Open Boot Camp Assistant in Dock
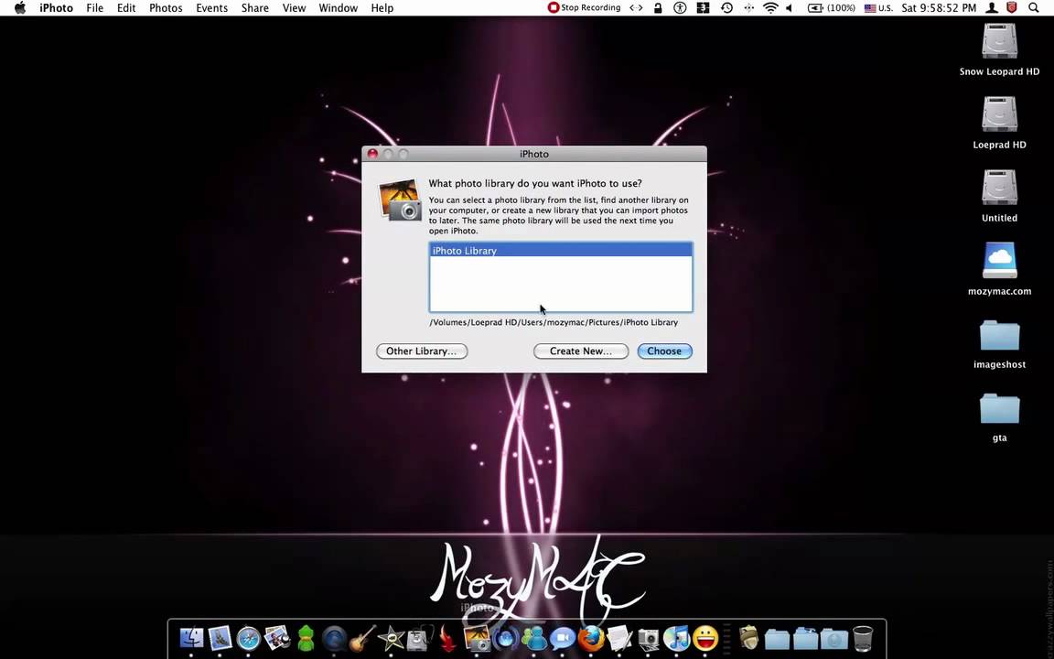The image size is (1054, 659). tap(419, 637)
